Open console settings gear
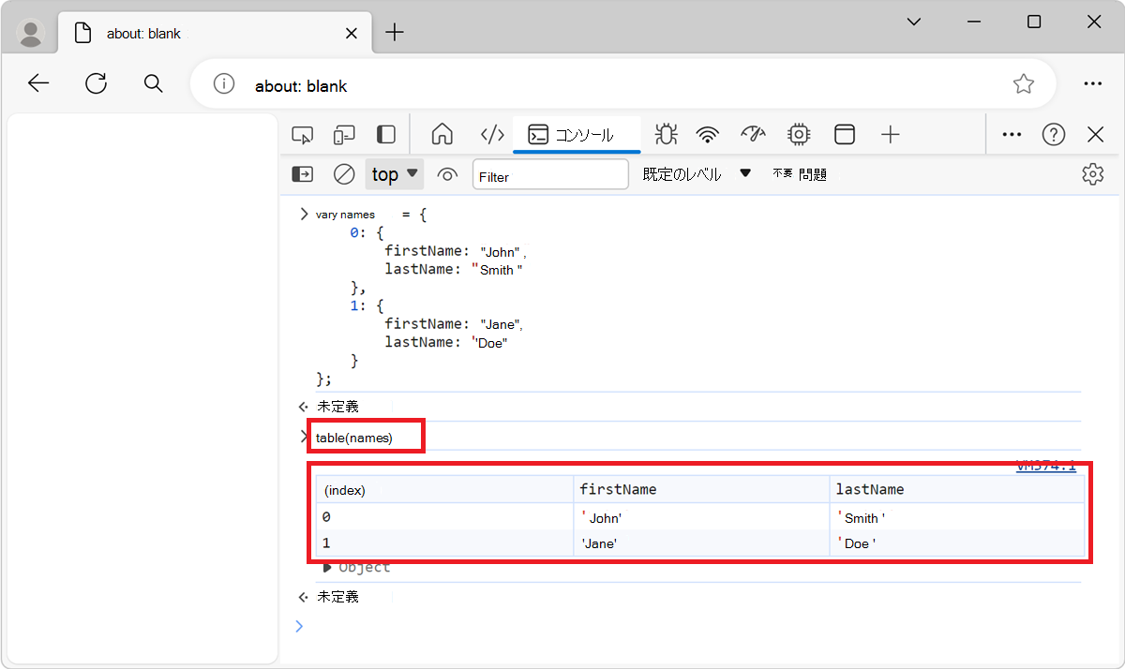The image size is (1125, 669). coord(1092,173)
